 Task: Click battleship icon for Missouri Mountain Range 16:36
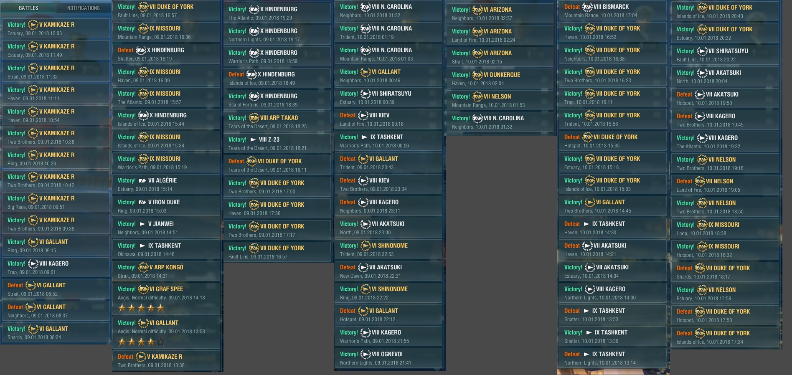143,28
